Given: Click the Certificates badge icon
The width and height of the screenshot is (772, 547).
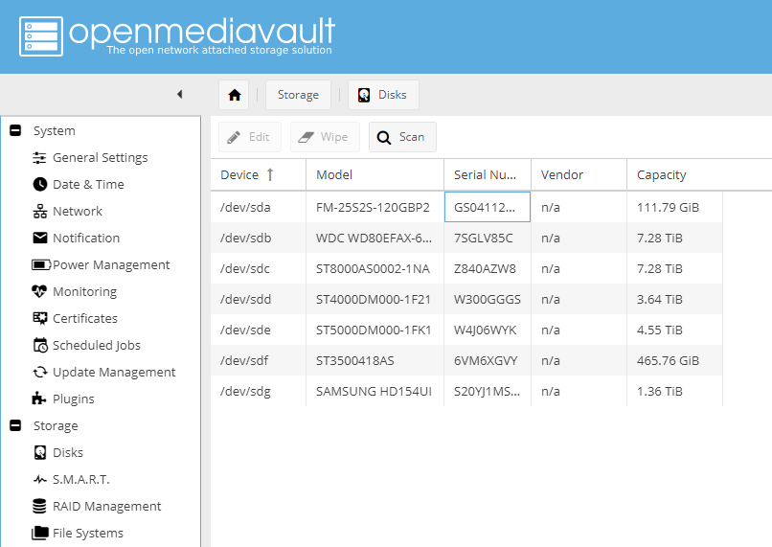Looking at the screenshot, I should click(x=39, y=319).
